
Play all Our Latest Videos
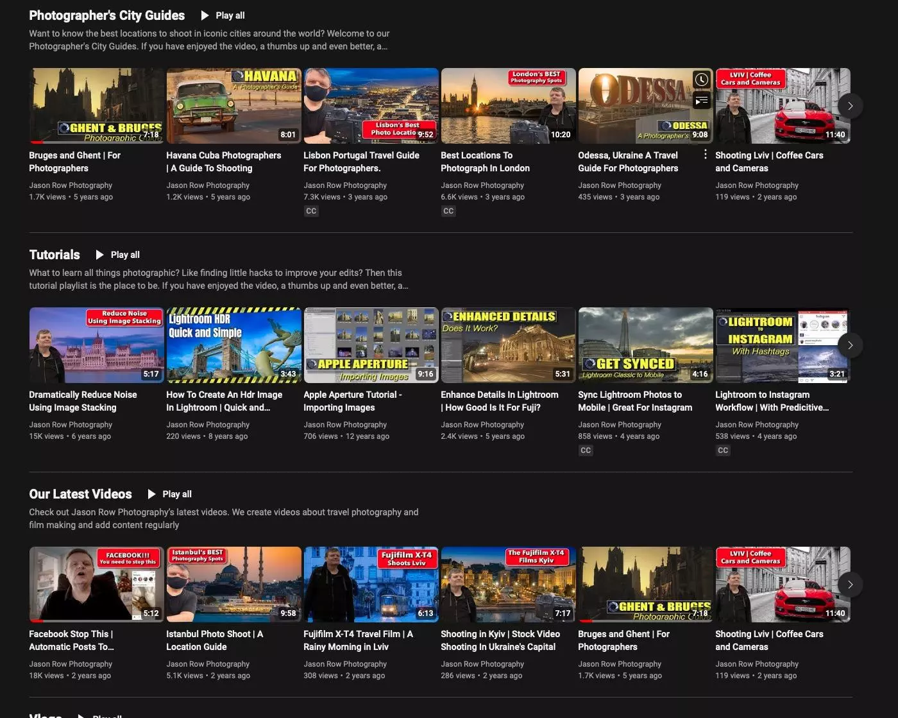pos(170,494)
